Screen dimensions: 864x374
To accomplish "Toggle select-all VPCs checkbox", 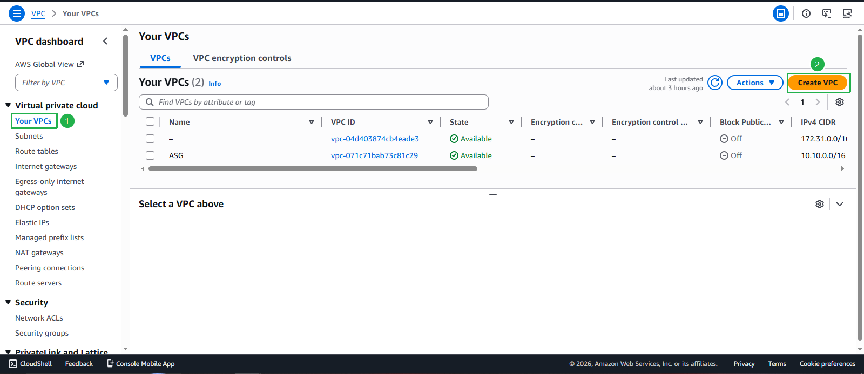I will [150, 122].
